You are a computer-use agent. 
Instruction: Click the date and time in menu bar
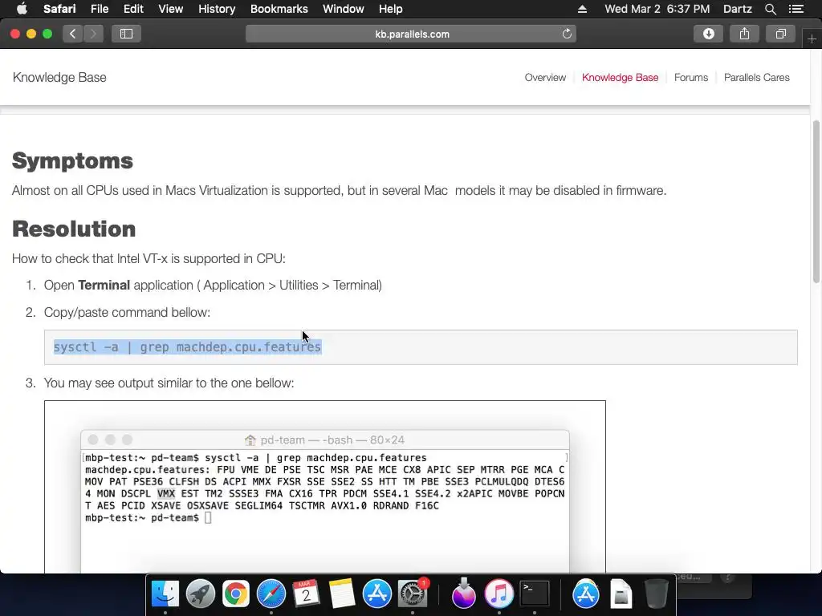click(657, 9)
